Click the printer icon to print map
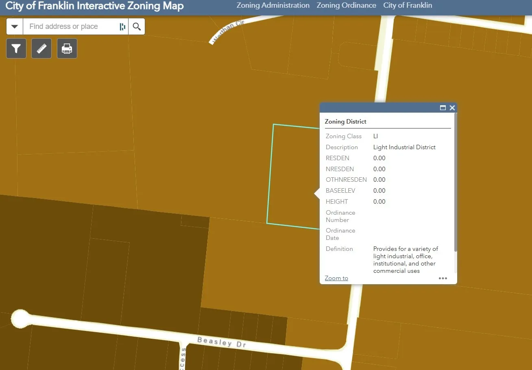 pos(67,49)
